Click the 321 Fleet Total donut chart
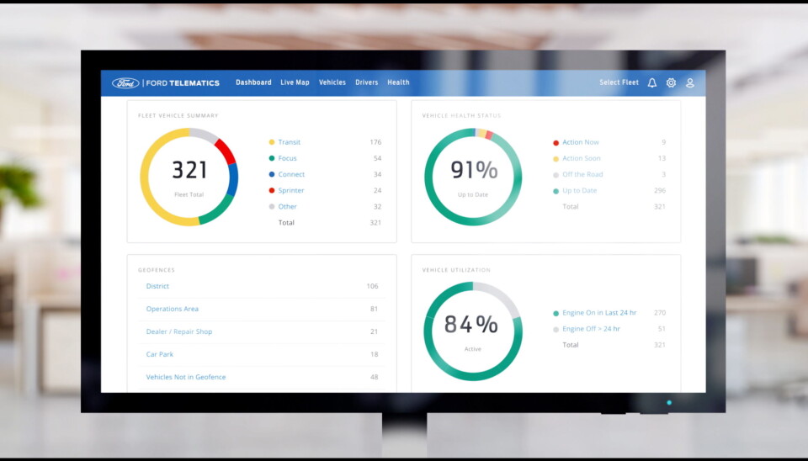The width and height of the screenshot is (808, 461). pos(189,177)
